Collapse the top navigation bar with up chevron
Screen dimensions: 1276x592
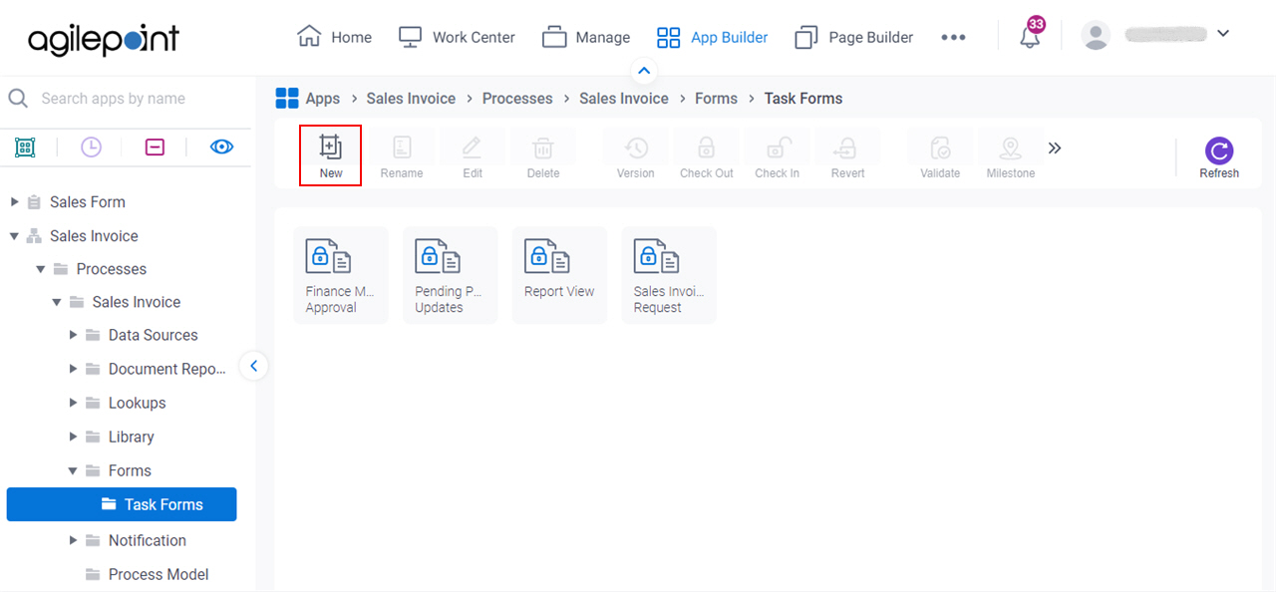[643, 71]
